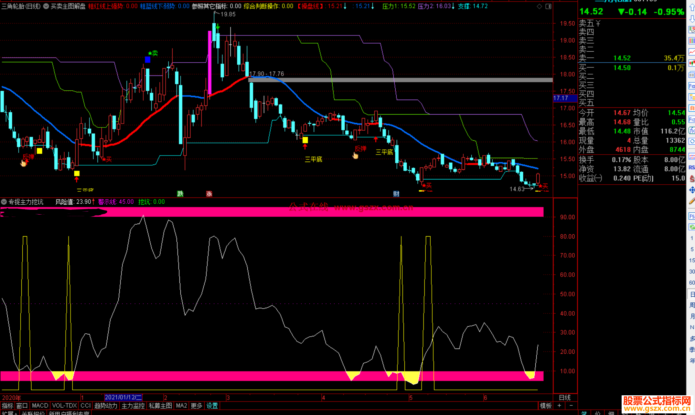Click the 换手 value 0.17%
695x415 pixels.
click(621, 160)
